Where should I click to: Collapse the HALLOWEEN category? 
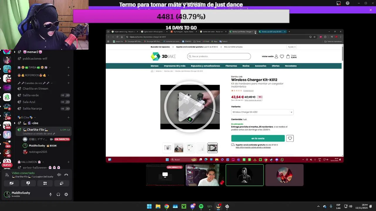click(30, 162)
